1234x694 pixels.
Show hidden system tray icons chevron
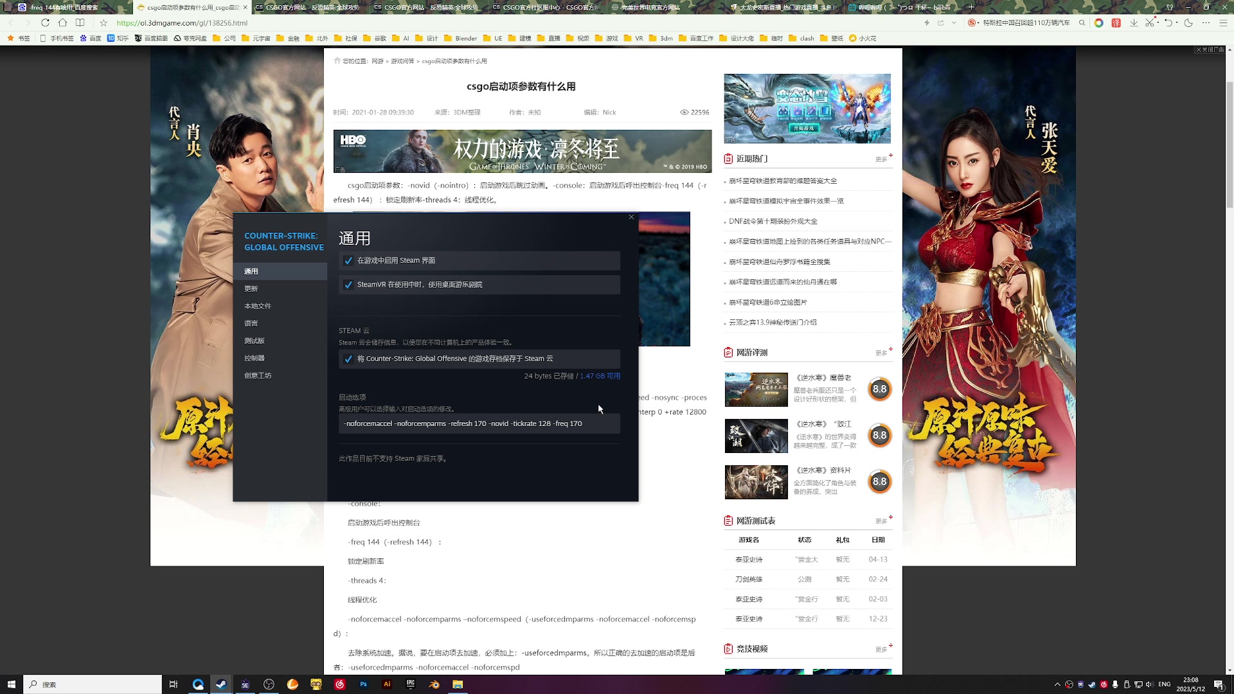[x=1057, y=684]
